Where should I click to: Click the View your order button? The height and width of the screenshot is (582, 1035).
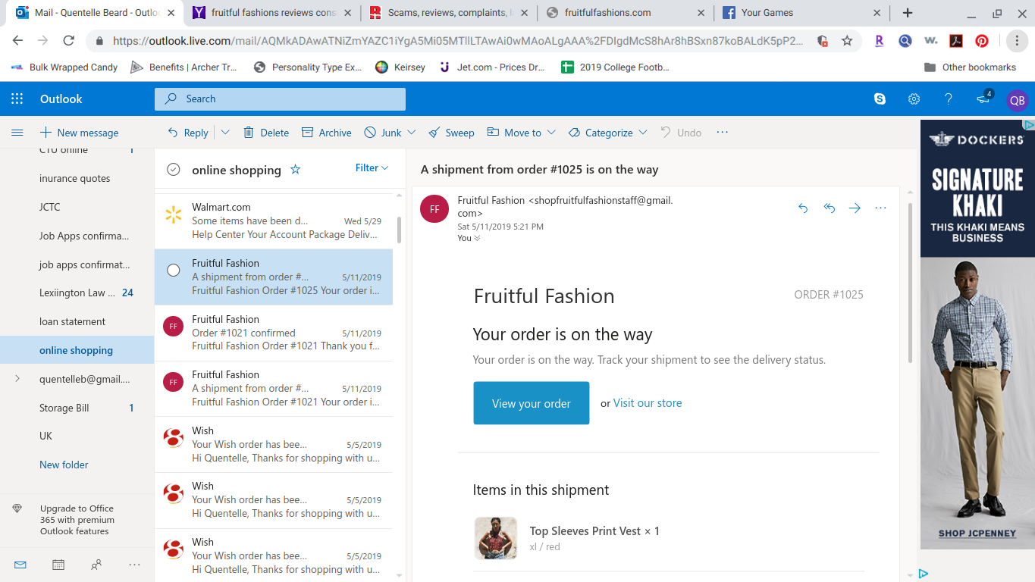point(532,403)
